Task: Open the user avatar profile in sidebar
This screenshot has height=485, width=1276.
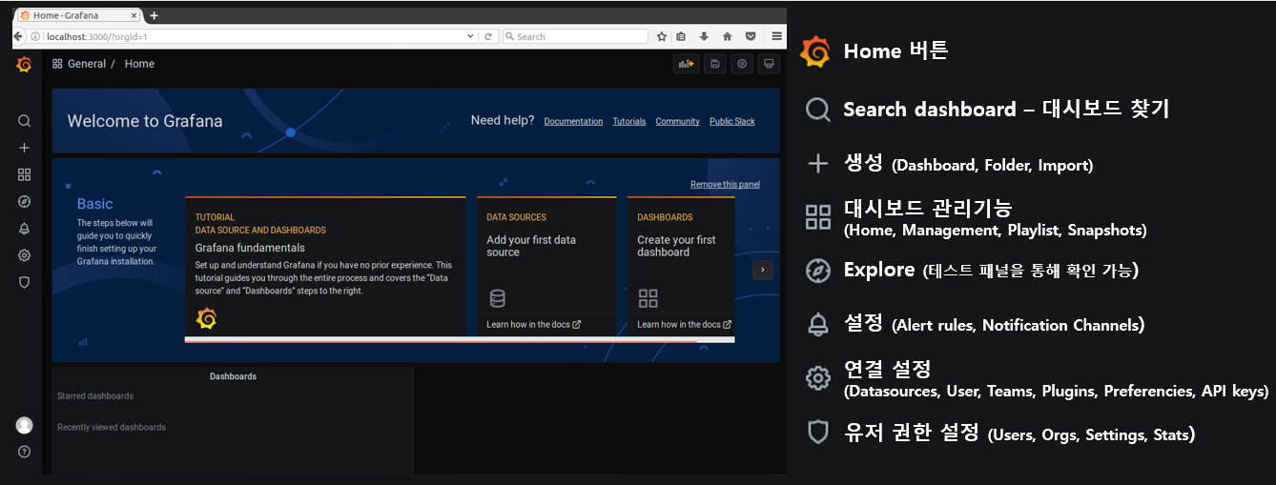Action: [24, 425]
